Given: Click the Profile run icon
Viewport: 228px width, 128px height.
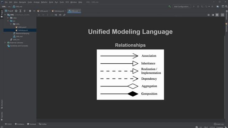Looking at the screenshot, I should [x=206, y=6].
